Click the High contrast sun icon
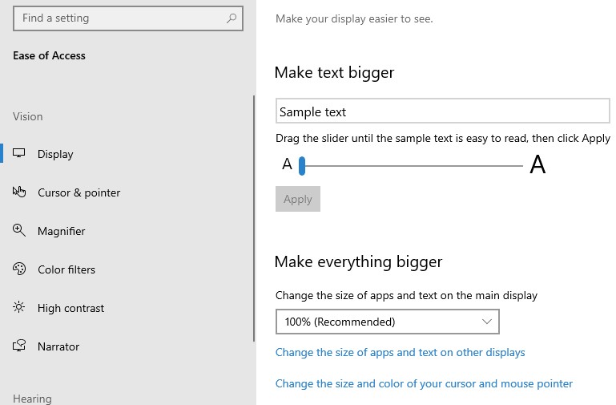Screen dimensions: 616x405 [x=20, y=308]
